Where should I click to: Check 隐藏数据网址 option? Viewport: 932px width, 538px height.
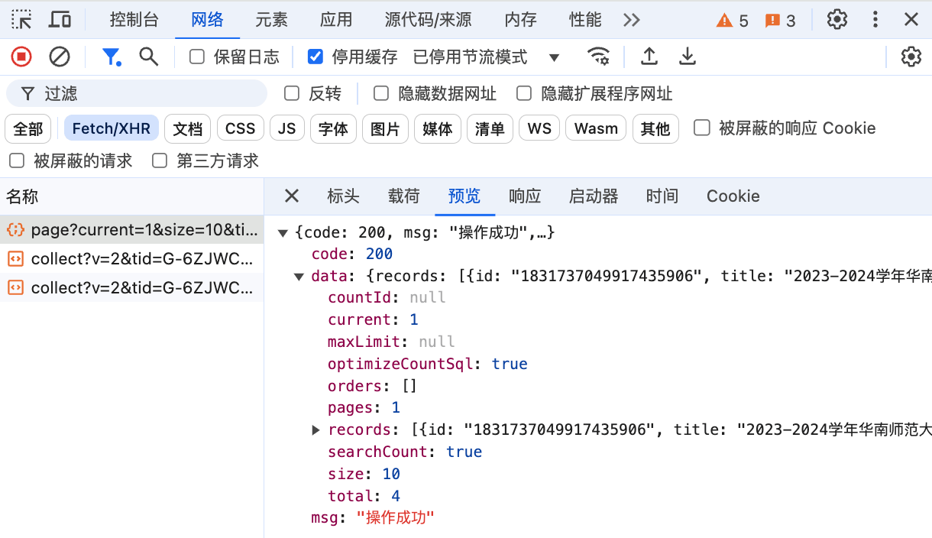(381, 94)
